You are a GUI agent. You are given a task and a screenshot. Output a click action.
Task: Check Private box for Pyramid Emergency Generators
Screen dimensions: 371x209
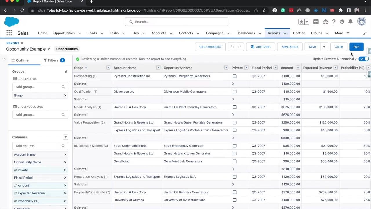(234, 76)
